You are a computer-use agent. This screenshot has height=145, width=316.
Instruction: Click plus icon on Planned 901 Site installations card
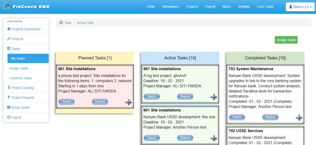coord(128,102)
